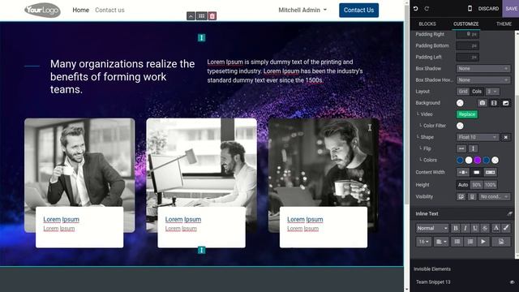The height and width of the screenshot is (292, 519).
Task: Choose background image camera icon
Action: click(483, 103)
